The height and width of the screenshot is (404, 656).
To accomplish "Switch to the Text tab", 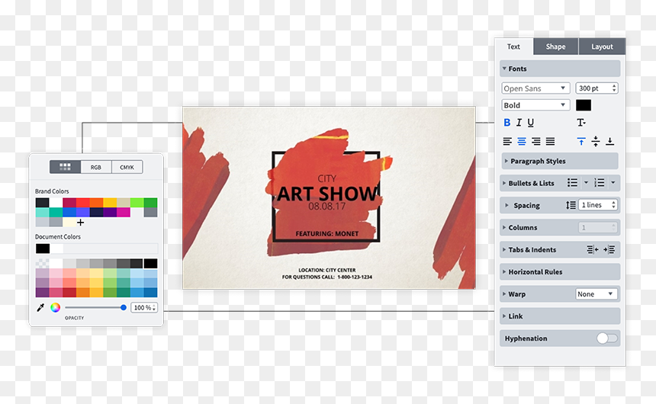I will [514, 46].
